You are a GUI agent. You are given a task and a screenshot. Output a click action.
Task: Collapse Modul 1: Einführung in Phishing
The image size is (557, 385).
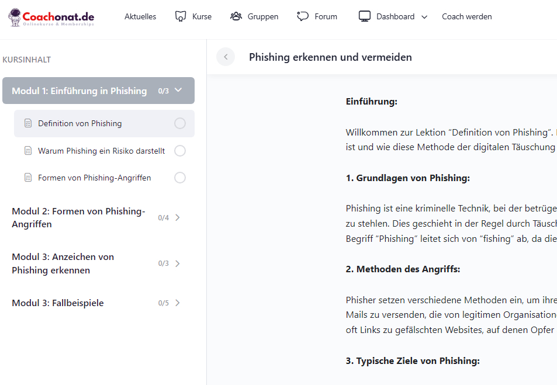click(x=178, y=91)
